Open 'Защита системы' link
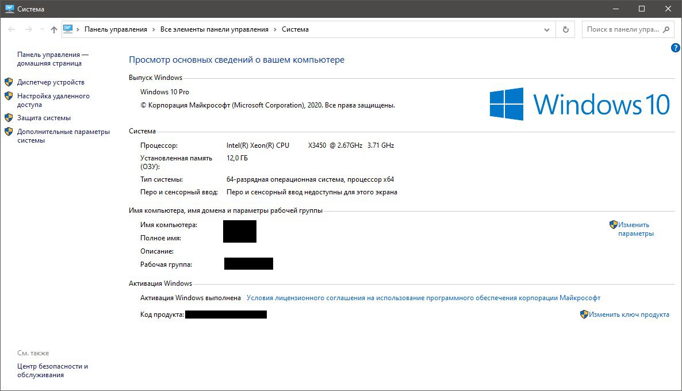Screen dimensions: 682x391 click(x=44, y=118)
